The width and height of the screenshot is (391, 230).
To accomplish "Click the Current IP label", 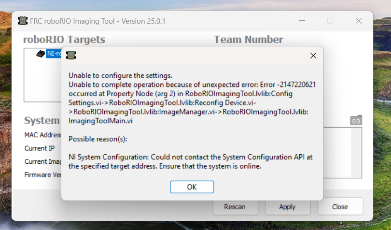I will (37, 148).
